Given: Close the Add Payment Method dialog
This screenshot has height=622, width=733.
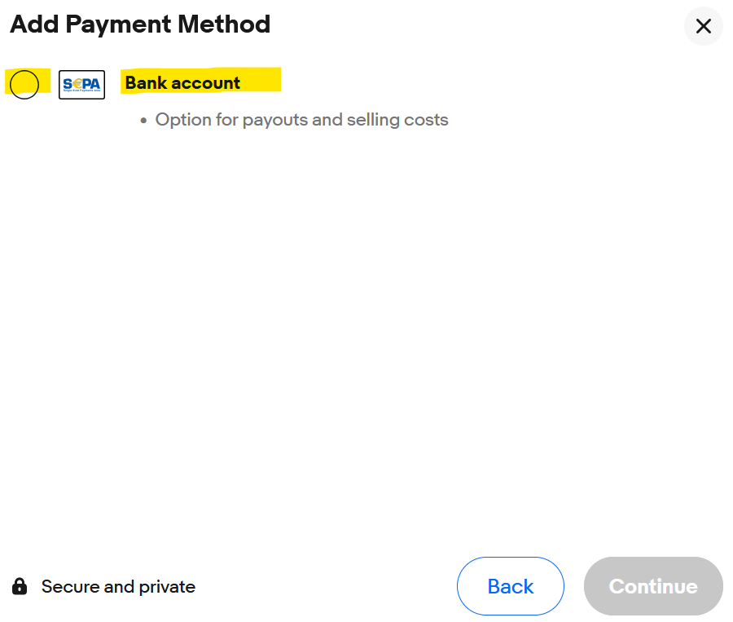Looking at the screenshot, I should click(703, 26).
